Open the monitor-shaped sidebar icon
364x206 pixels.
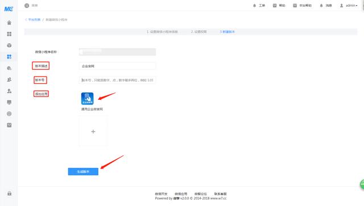pyautogui.click(x=9, y=102)
